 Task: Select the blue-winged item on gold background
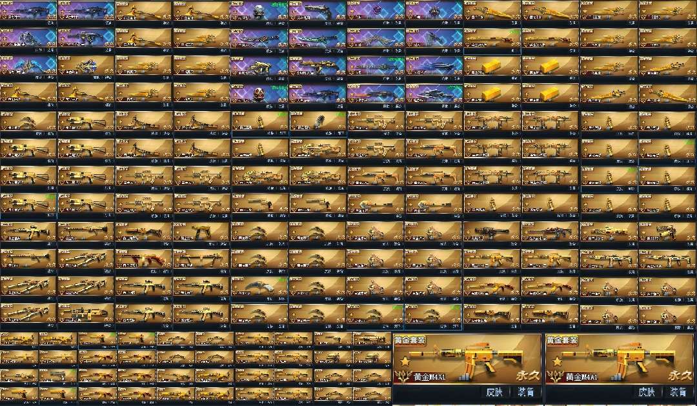click(86, 66)
